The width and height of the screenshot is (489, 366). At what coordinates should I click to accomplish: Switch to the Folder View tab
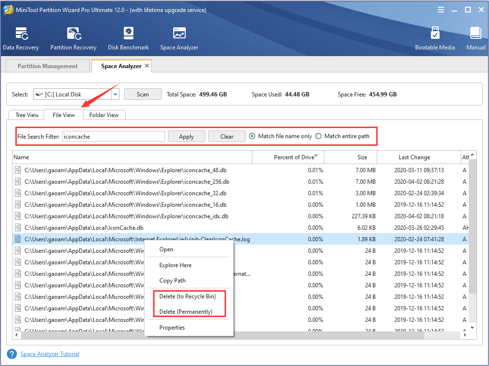104,115
